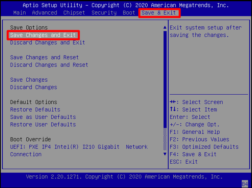Select Restore Defaults option
The image size is (252, 188).
pos(35,109)
